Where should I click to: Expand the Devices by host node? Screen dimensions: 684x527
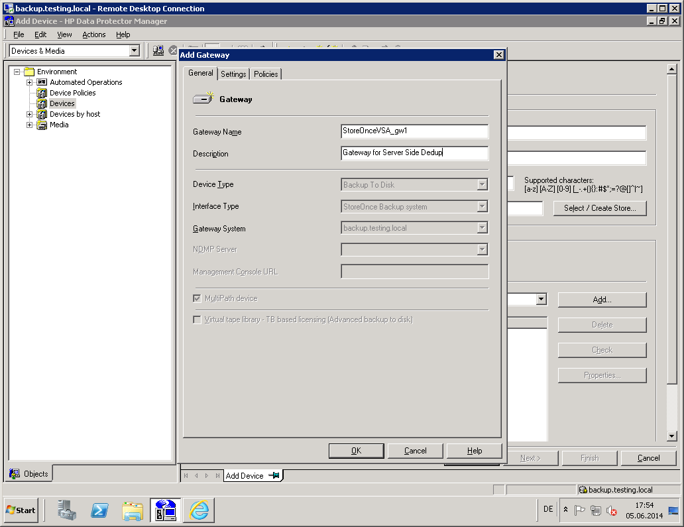pos(29,114)
